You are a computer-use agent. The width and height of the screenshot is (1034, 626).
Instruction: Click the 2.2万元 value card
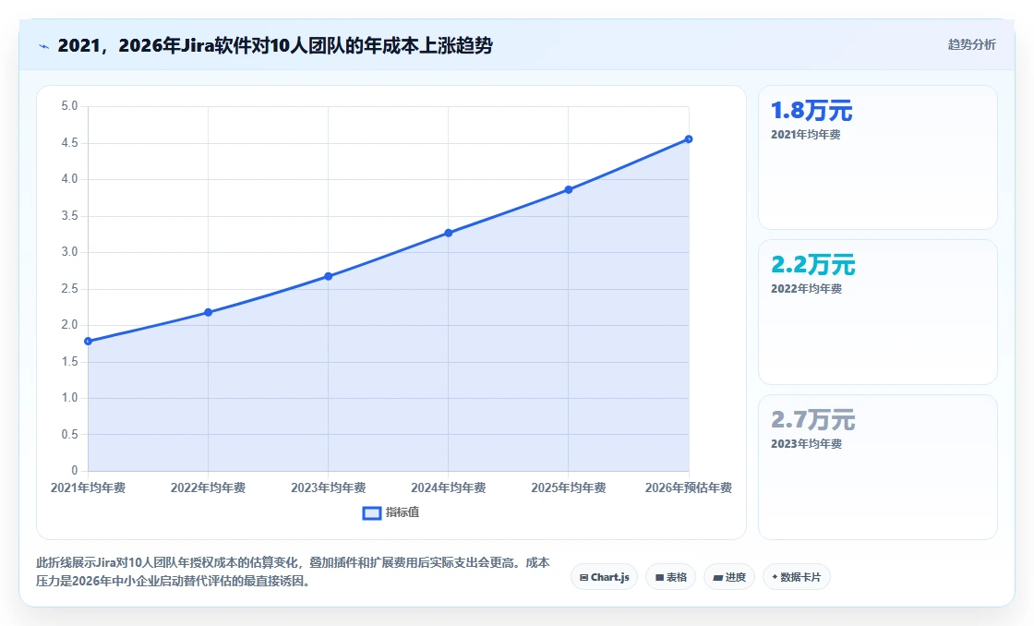click(878, 312)
